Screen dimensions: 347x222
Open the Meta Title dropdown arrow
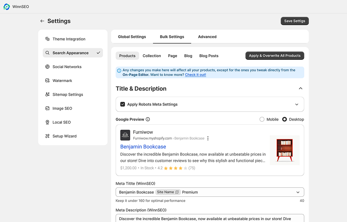pyautogui.click(x=298, y=192)
